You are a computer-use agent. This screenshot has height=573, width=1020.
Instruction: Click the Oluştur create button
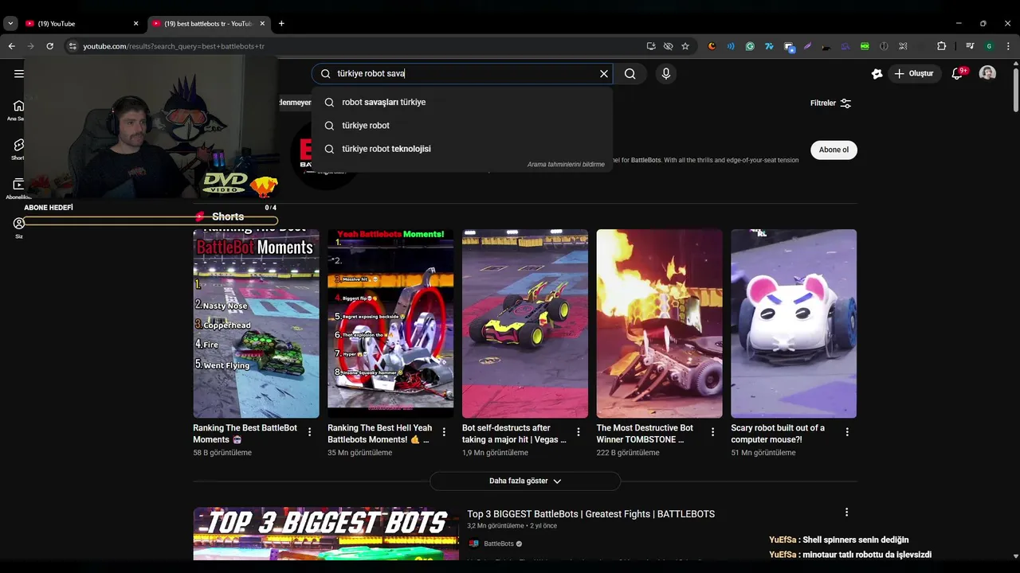pos(914,73)
